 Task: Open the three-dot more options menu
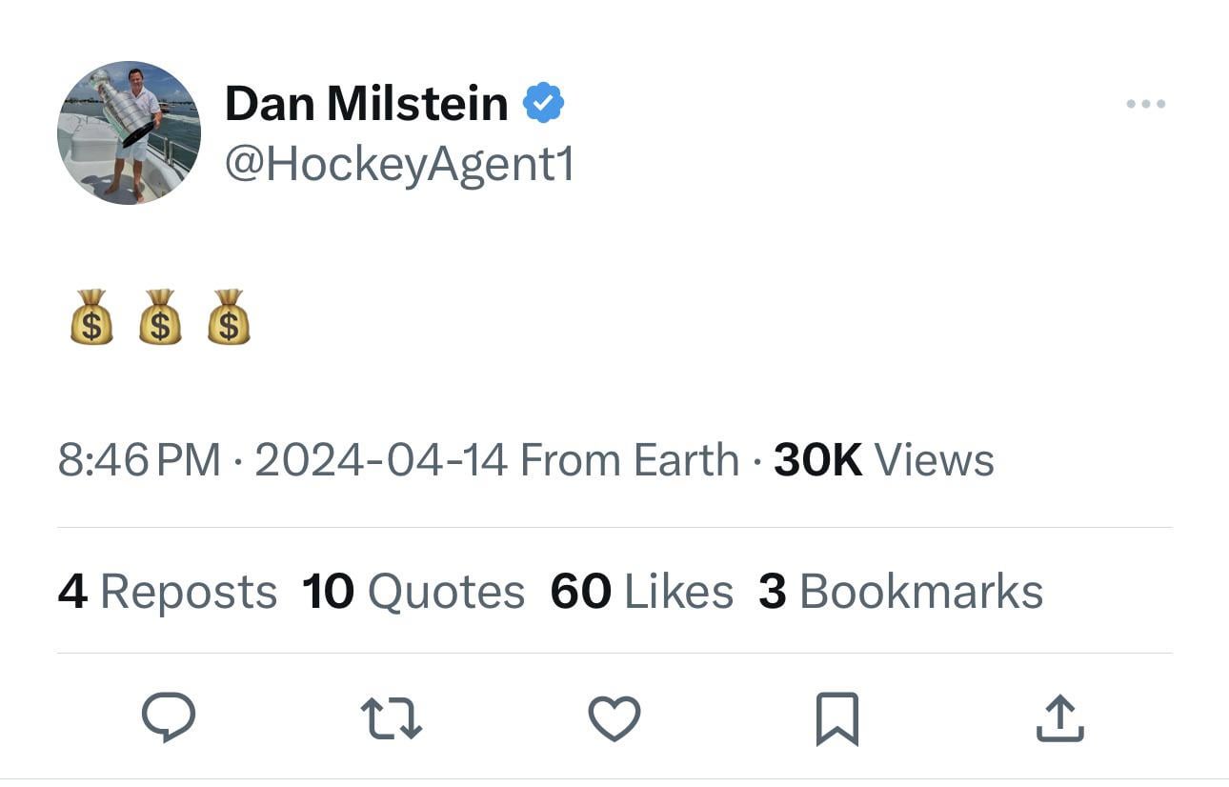[1146, 104]
